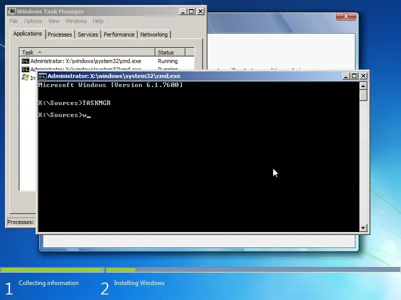Click the TASKMGR command line in console
The image size is (401, 300).
(x=74, y=103)
